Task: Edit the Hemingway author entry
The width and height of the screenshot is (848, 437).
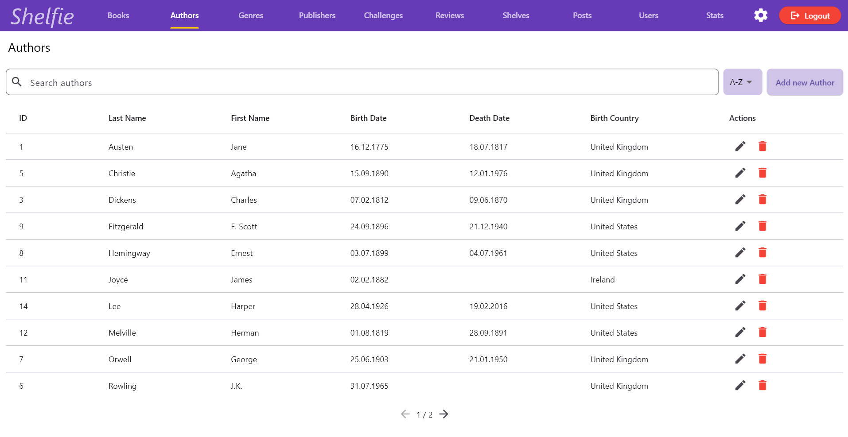Action: (x=740, y=252)
